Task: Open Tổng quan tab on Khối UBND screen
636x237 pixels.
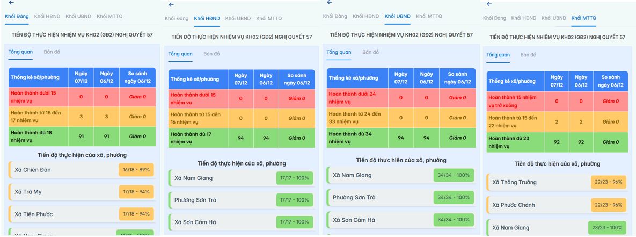Action: (x=339, y=52)
